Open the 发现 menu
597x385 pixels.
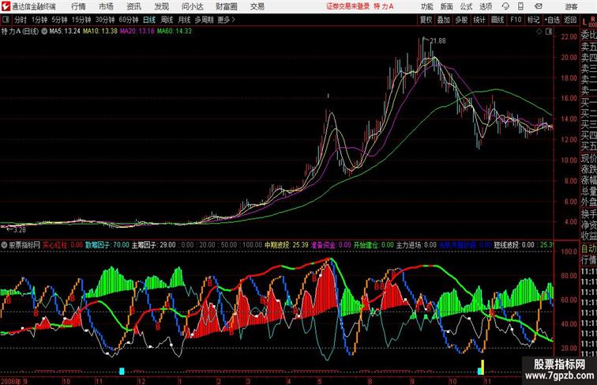point(161,6)
